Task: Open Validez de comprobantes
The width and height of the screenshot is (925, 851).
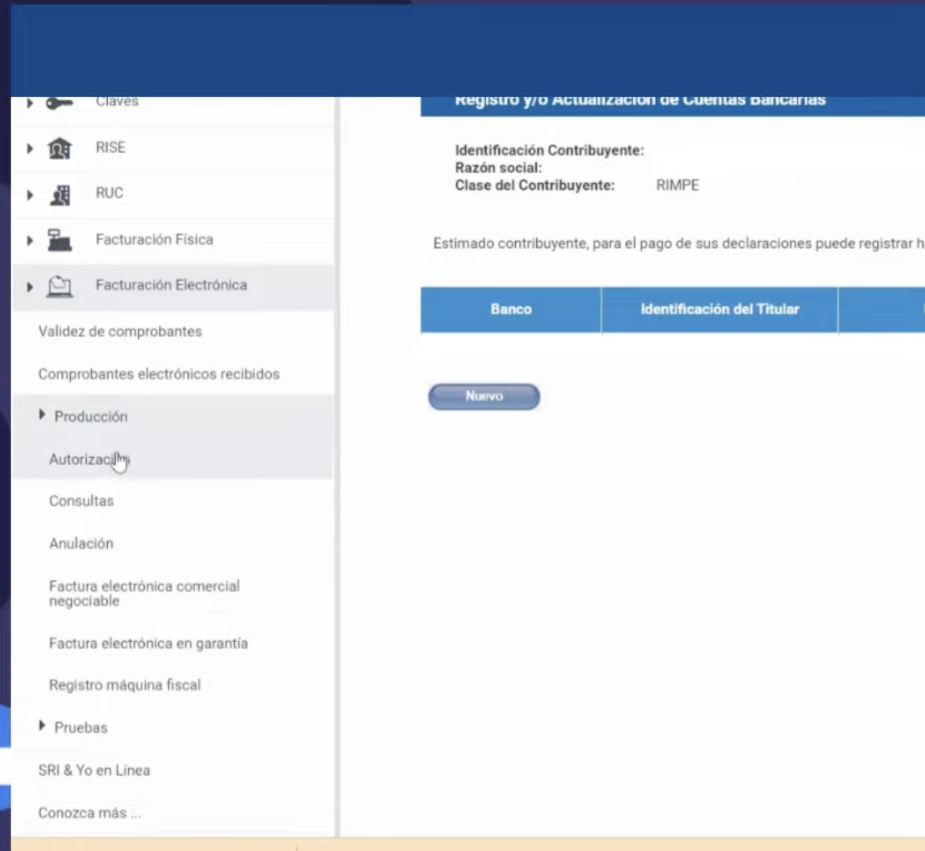Action: click(x=120, y=331)
